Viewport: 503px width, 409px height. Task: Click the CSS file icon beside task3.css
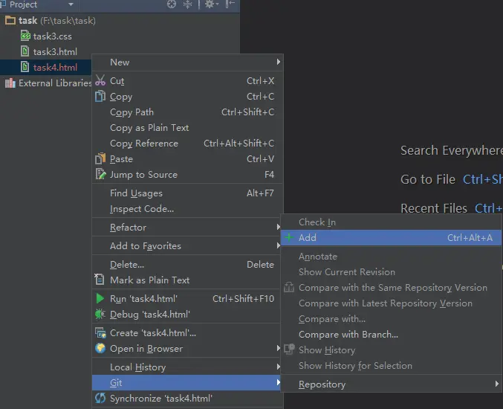(x=25, y=36)
